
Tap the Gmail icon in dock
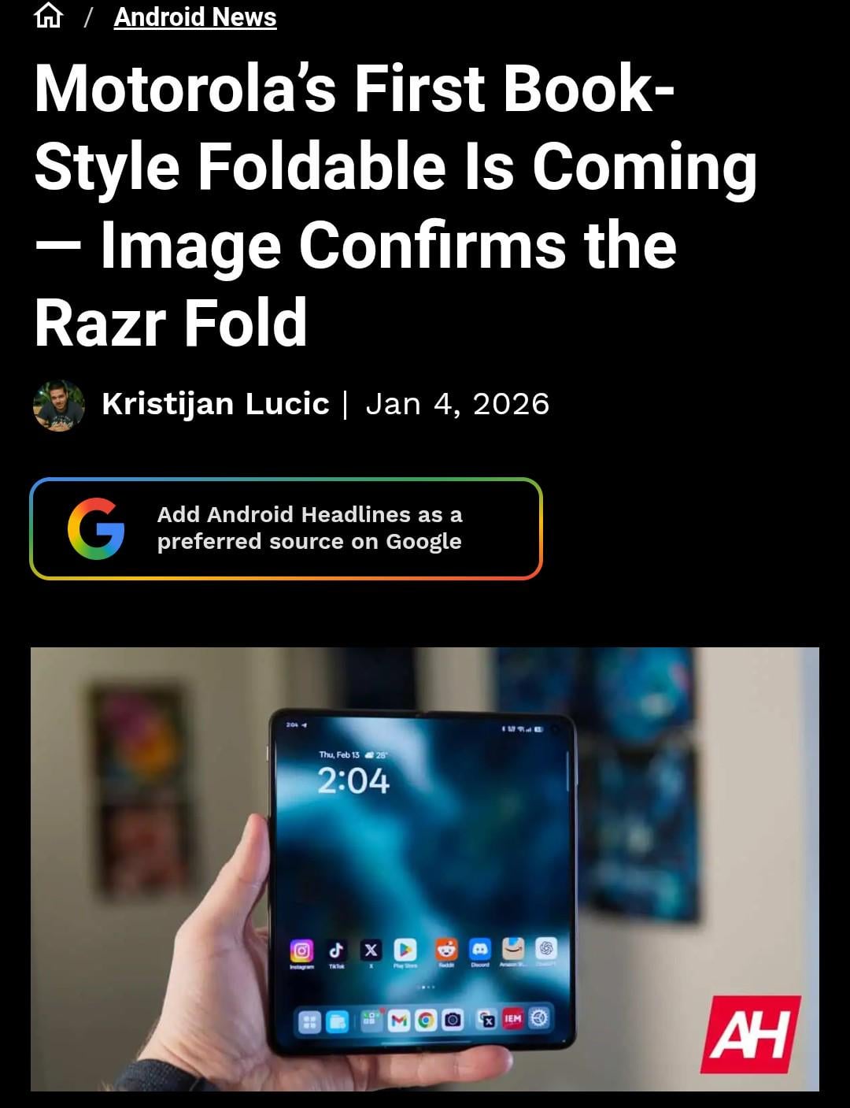pyautogui.click(x=400, y=1021)
